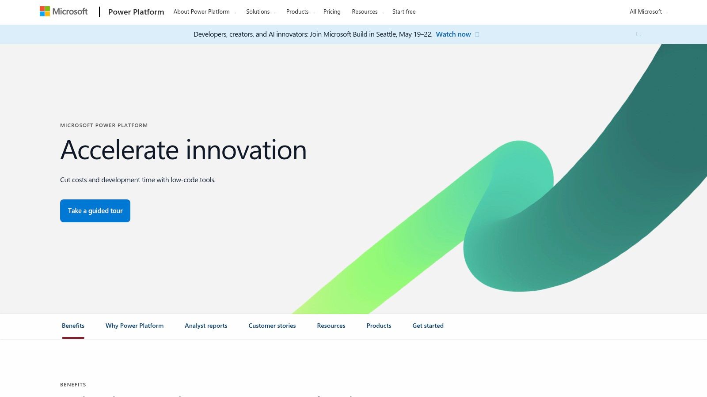Screen dimensions: 707x397
Task: Expand the Resources dropdown in top navigation
Action: coord(368,12)
